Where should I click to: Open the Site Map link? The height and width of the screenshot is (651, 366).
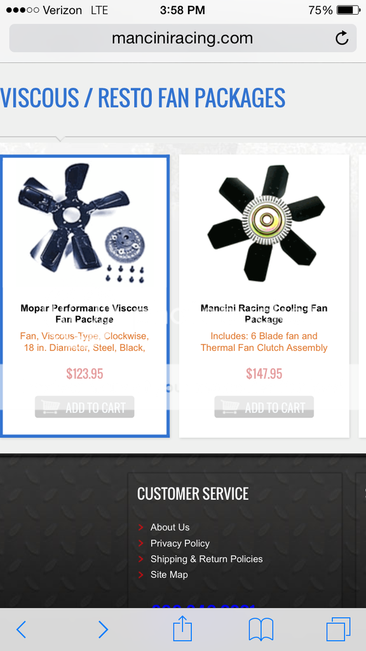point(169,575)
